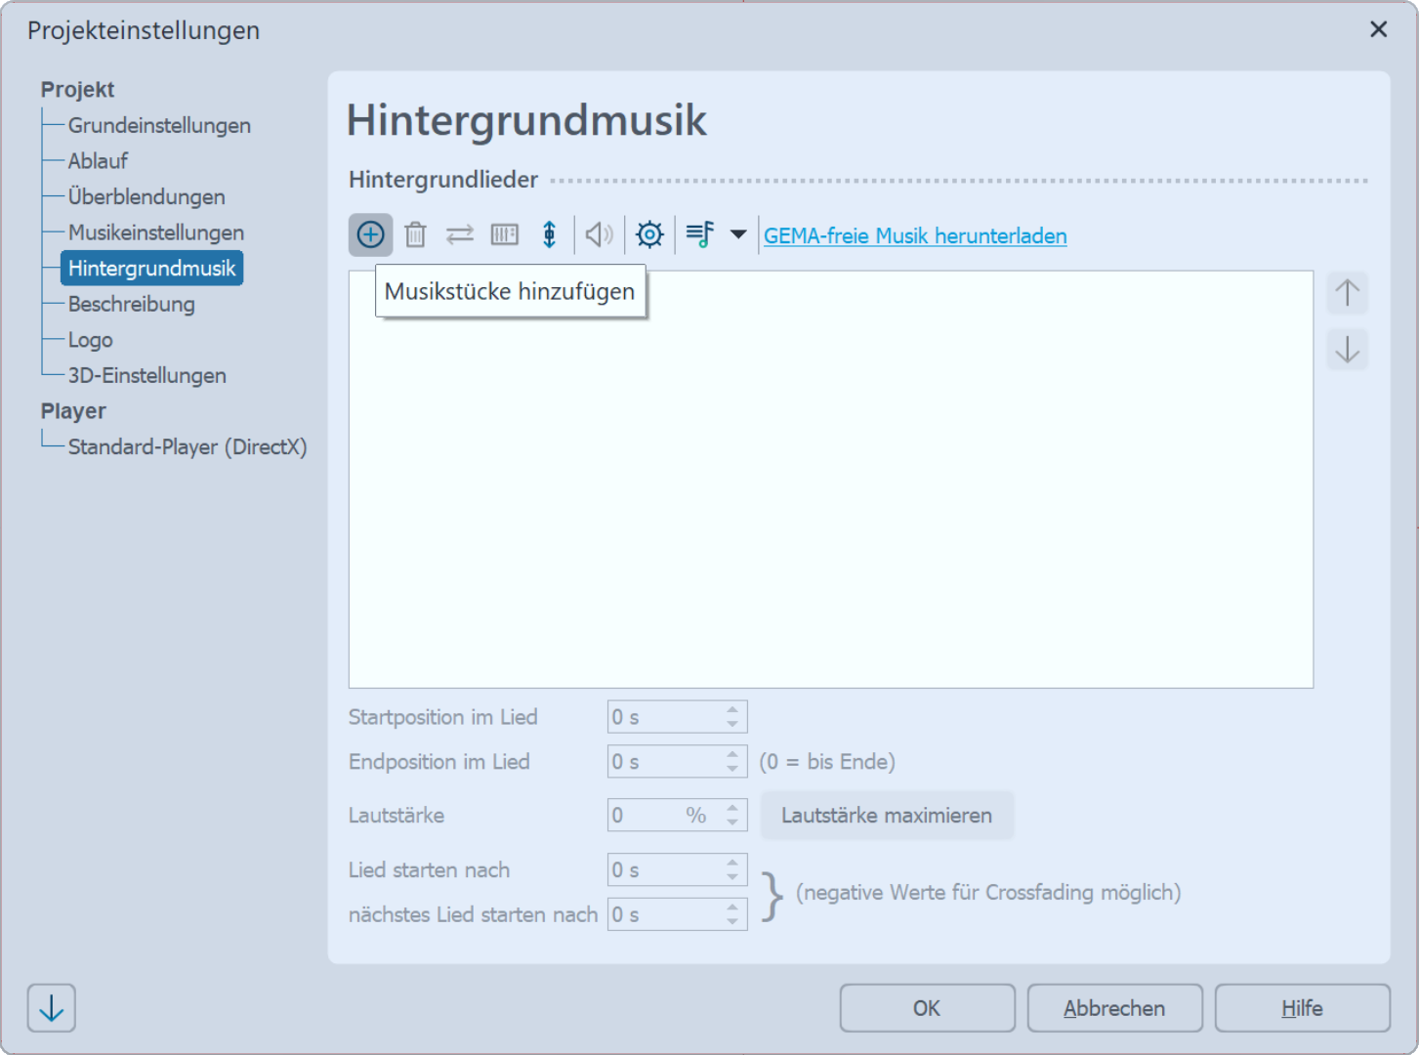This screenshot has height=1055, width=1419.
Task: Increment the Startposition im Lied stepper
Action: [x=731, y=710]
